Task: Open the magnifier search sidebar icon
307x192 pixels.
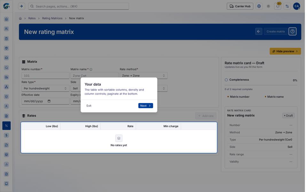Action: [6, 68]
